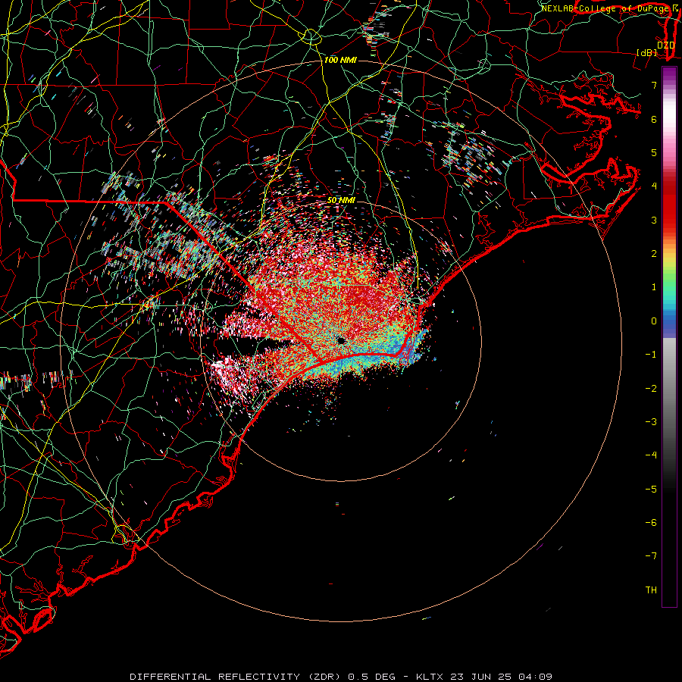682x682 pixels.
Task: Click the '50 NMI' range ring label
Action: (341, 200)
